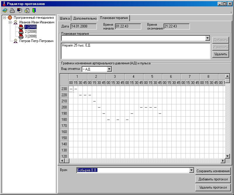Click the color palette toolbar icon

tap(20, 11)
